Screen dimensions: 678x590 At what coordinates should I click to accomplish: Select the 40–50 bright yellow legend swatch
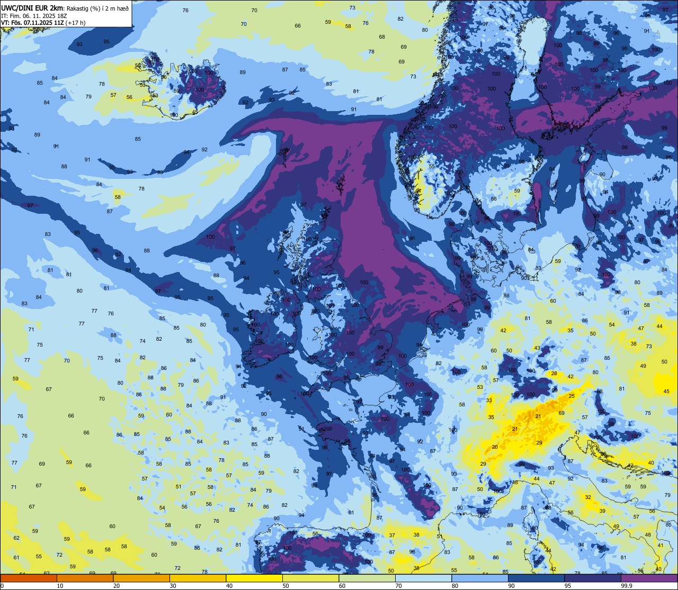[x=254, y=578]
